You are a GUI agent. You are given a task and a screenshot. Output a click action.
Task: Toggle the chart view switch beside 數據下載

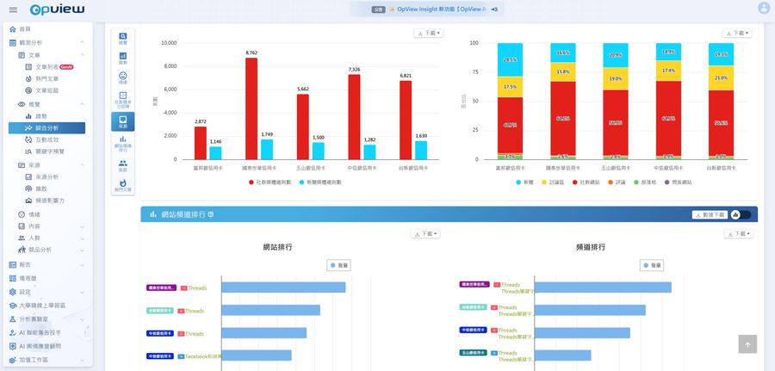pyautogui.click(x=741, y=215)
